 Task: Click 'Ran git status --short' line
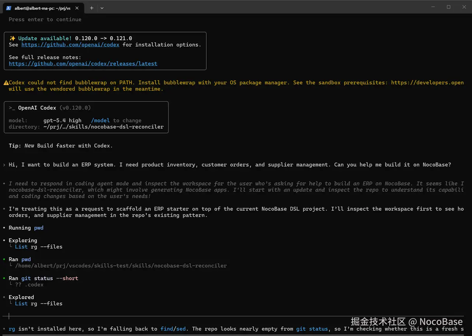[44, 279]
